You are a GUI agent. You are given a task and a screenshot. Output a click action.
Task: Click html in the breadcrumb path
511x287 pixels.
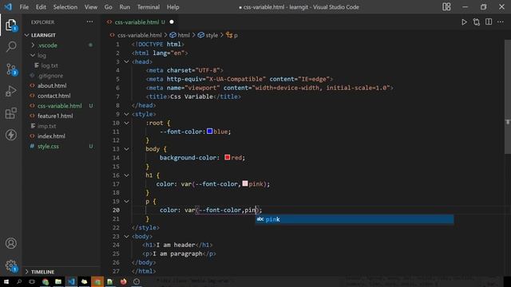pos(184,35)
